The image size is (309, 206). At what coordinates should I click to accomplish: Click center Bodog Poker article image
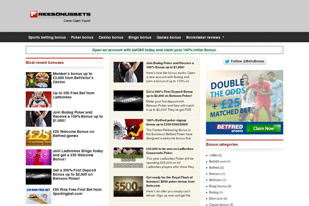pyautogui.click(x=128, y=72)
